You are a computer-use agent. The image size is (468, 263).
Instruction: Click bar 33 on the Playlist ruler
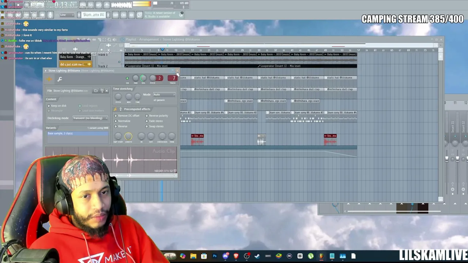[x=259, y=50]
